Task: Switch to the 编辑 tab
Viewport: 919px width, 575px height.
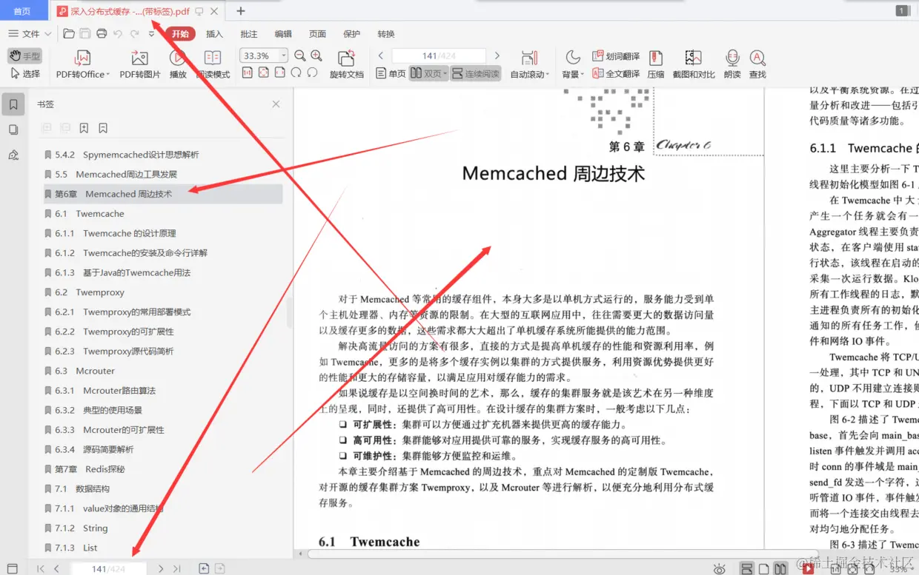Action: click(283, 34)
